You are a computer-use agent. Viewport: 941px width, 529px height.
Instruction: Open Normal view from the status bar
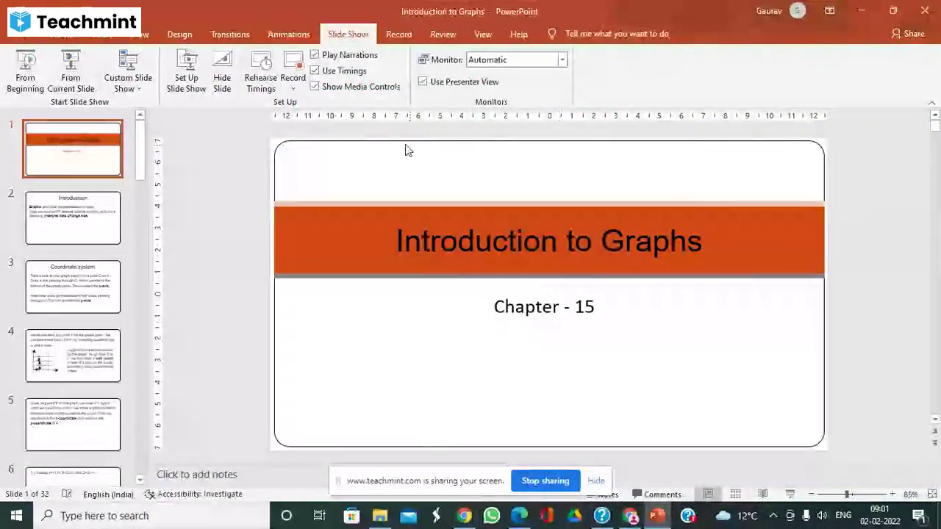(708, 494)
